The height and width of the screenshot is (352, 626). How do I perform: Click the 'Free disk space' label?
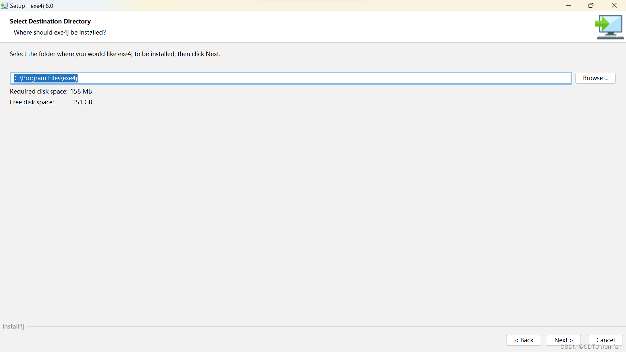tap(32, 102)
